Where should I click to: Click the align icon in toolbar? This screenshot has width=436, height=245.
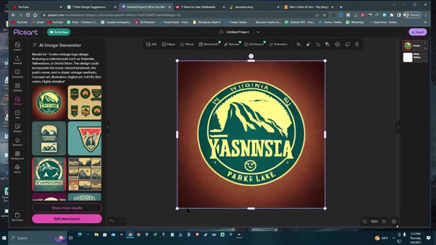pyautogui.click(x=298, y=44)
